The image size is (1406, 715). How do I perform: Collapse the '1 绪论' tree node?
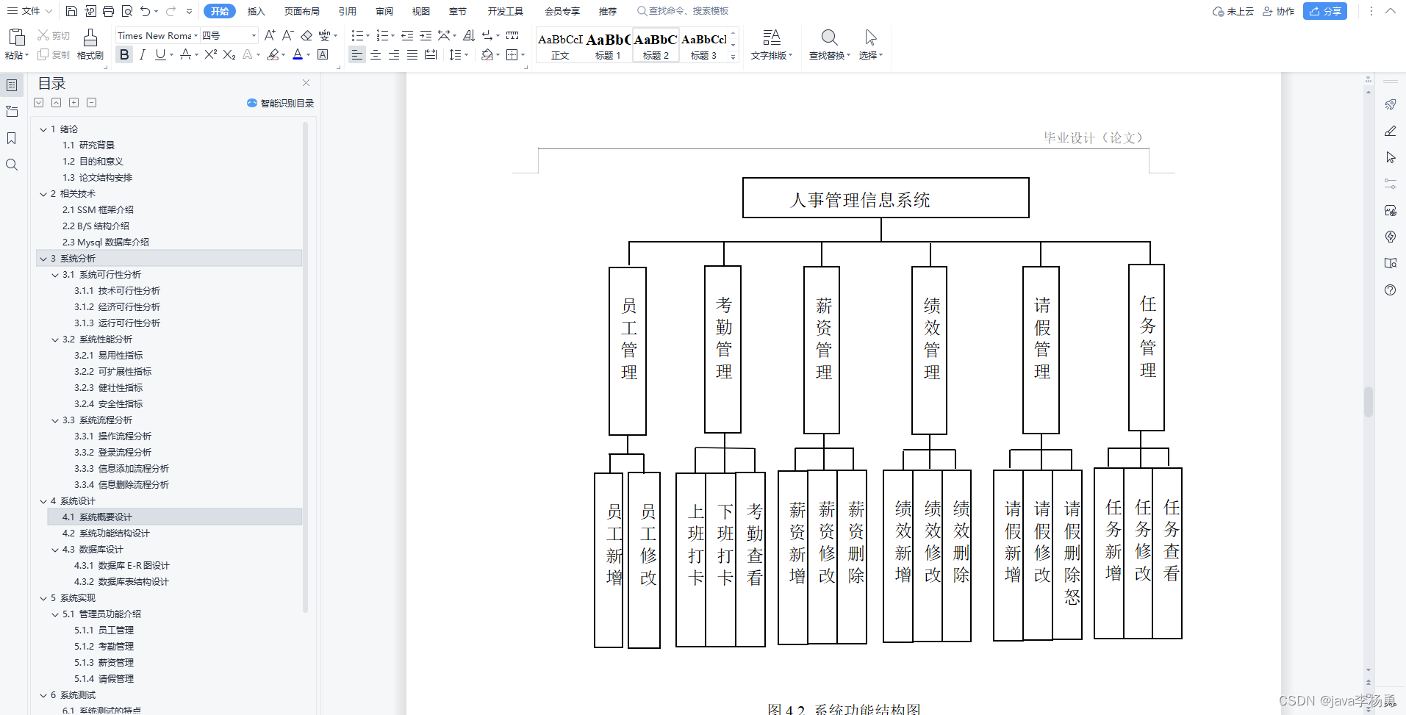43,129
